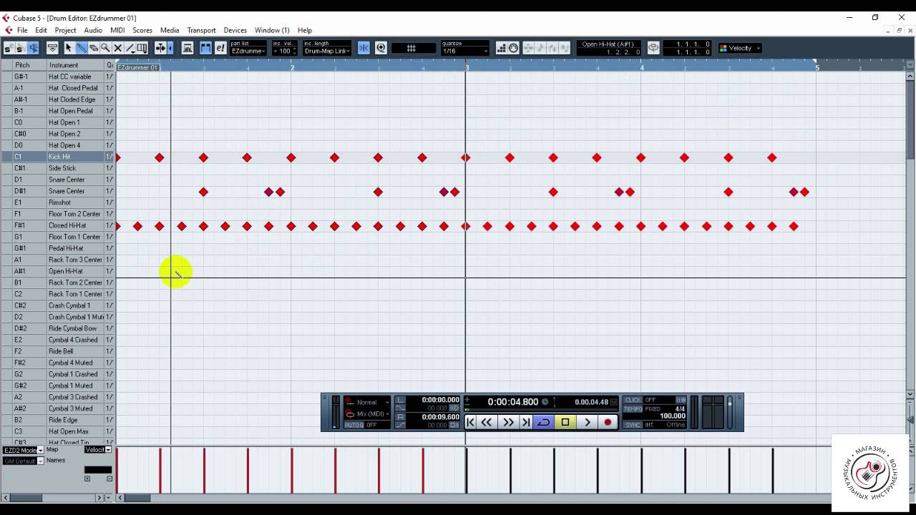Open the GM Default names dropdown
916x515 pixels.
point(23,461)
